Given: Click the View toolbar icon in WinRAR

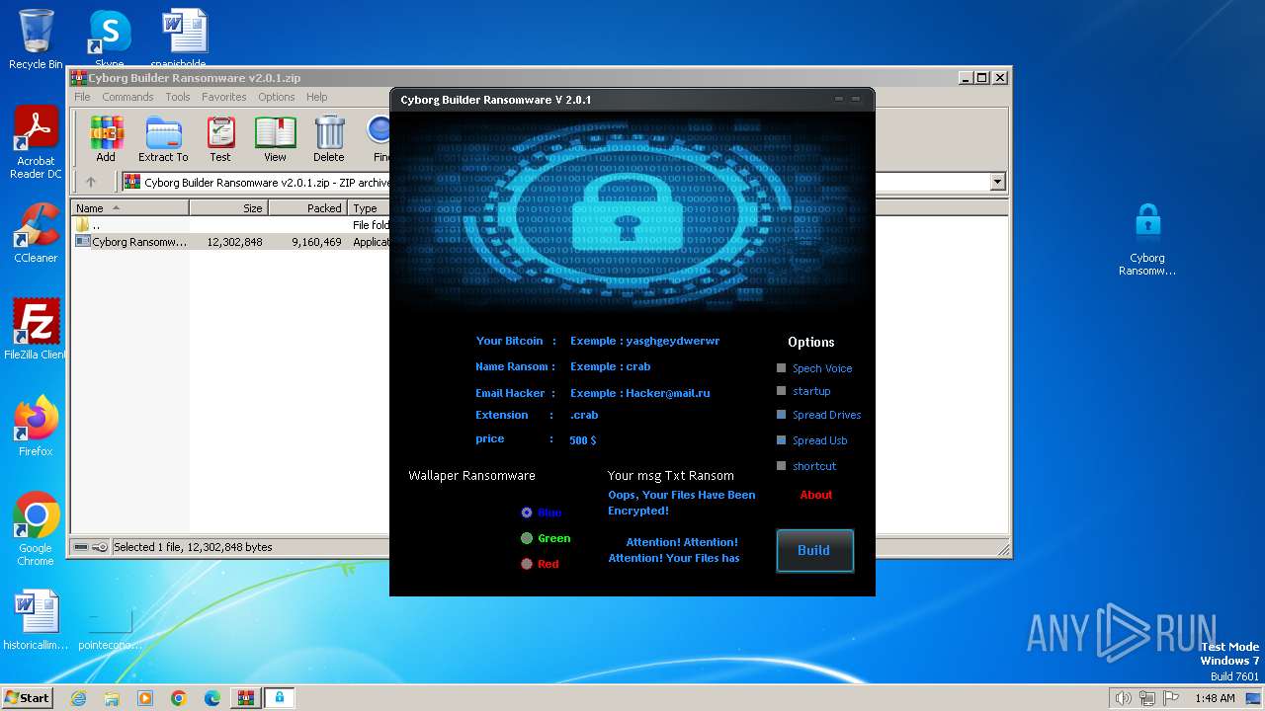Looking at the screenshot, I should (x=275, y=138).
